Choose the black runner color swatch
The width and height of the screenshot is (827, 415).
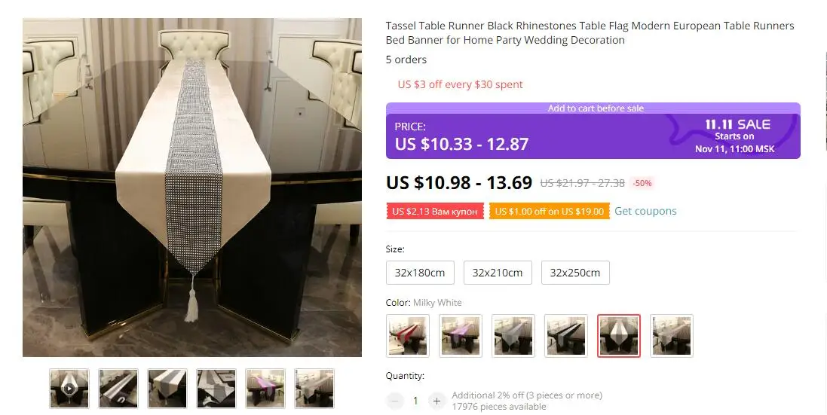tap(566, 336)
